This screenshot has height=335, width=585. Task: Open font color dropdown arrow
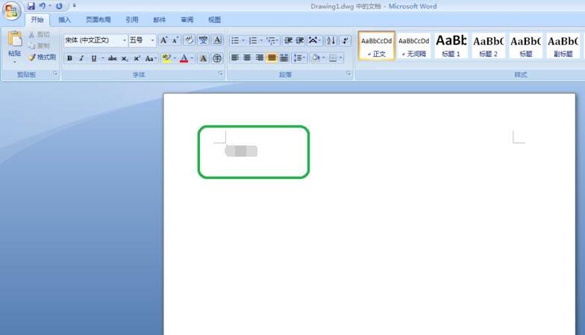pyautogui.click(x=192, y=58)
